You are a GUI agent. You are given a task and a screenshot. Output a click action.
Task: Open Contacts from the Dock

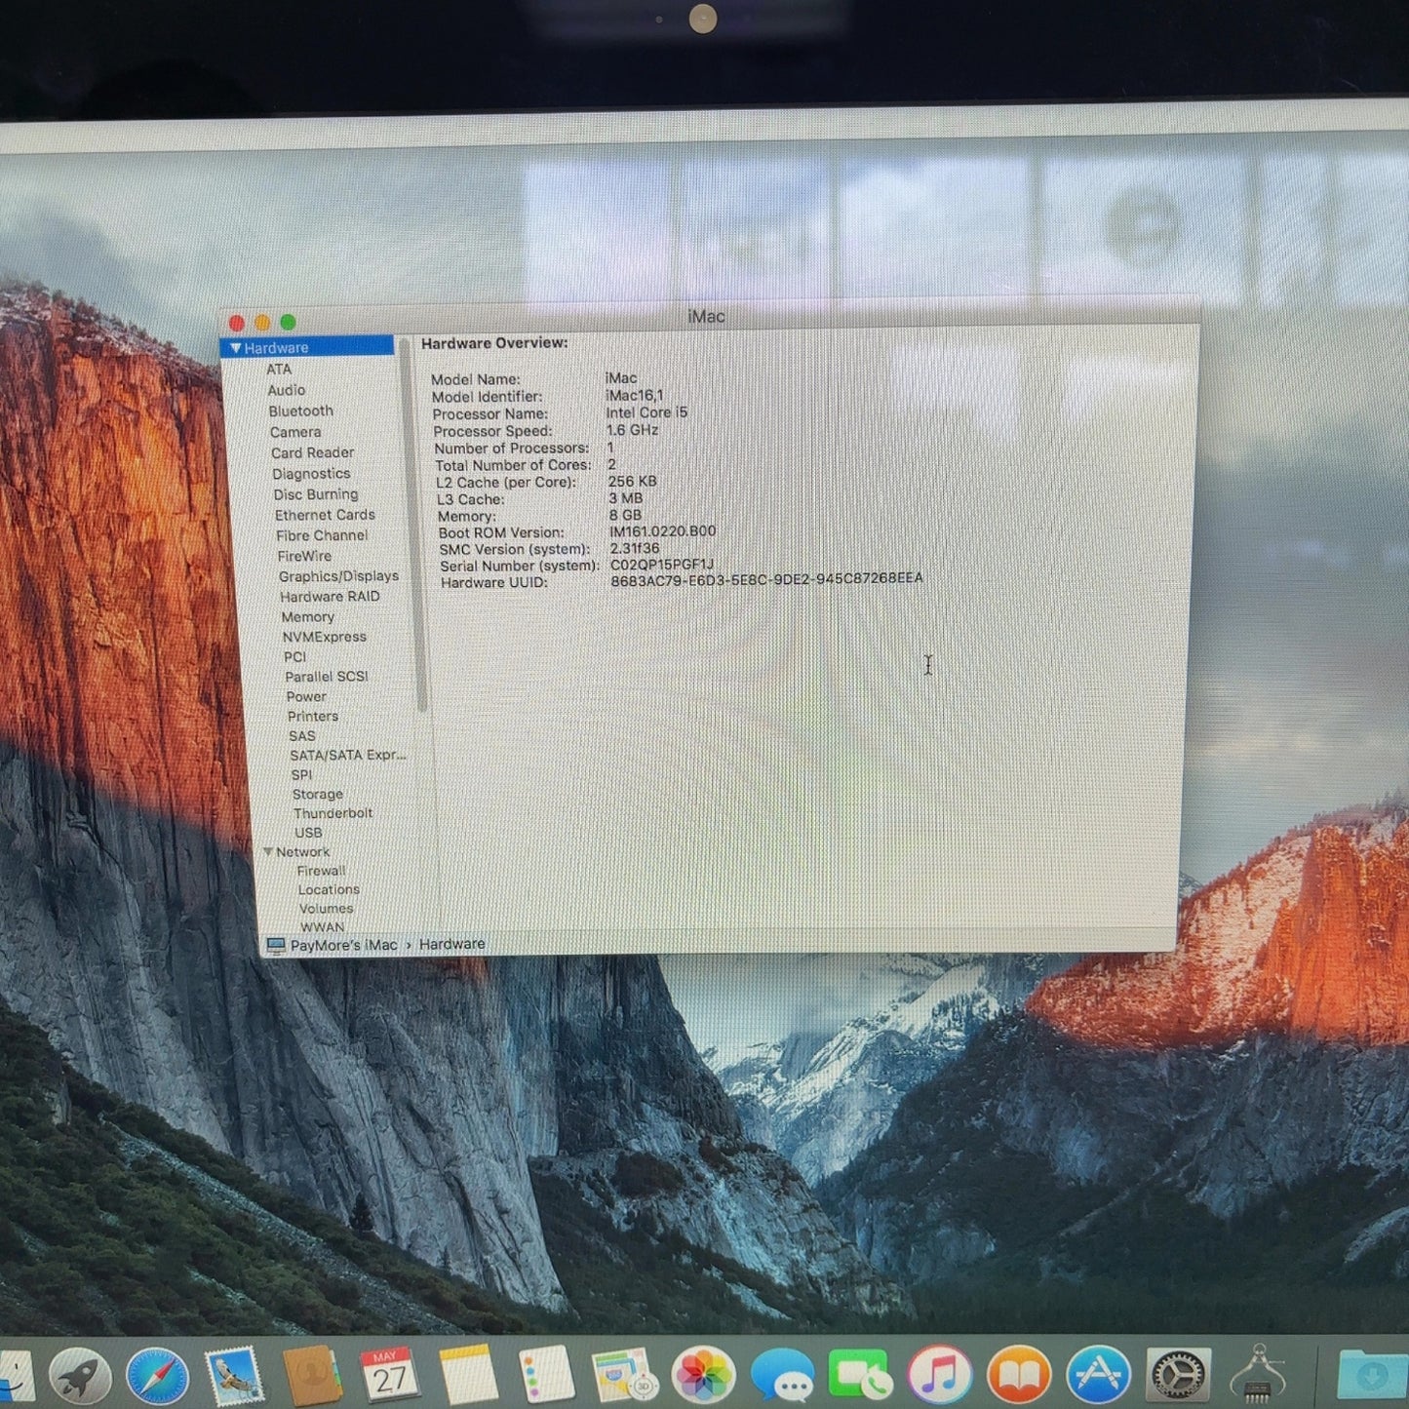[312, 1376]
